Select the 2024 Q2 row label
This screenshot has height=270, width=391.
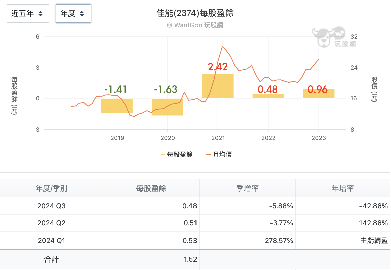[x=51, y=223]
